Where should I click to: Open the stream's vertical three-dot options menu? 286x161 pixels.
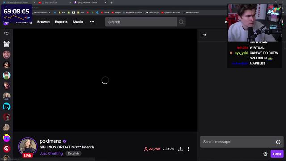[189, 149]
